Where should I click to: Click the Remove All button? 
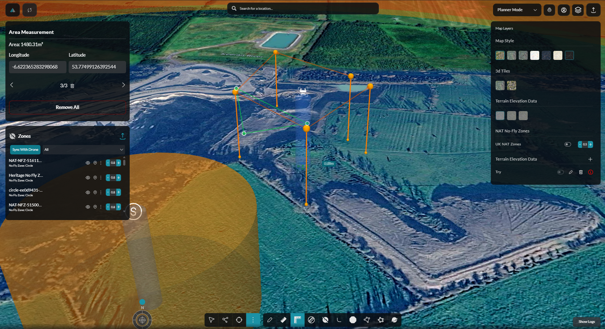point(68,107)
